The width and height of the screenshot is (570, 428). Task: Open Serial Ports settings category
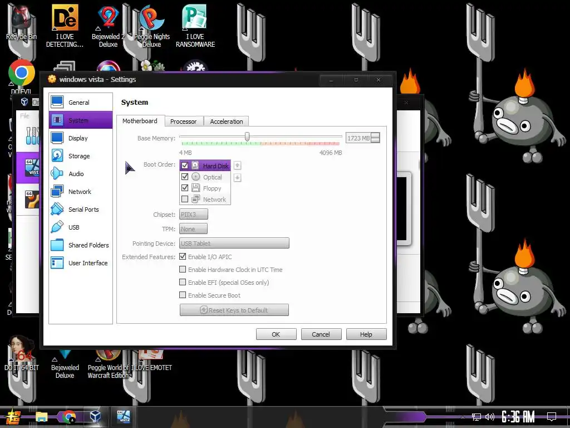click(80, 210)
